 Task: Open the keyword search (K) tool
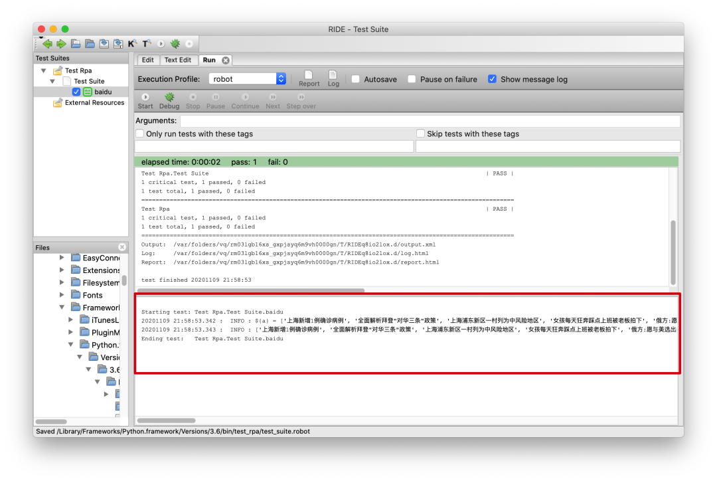(132, 44)
